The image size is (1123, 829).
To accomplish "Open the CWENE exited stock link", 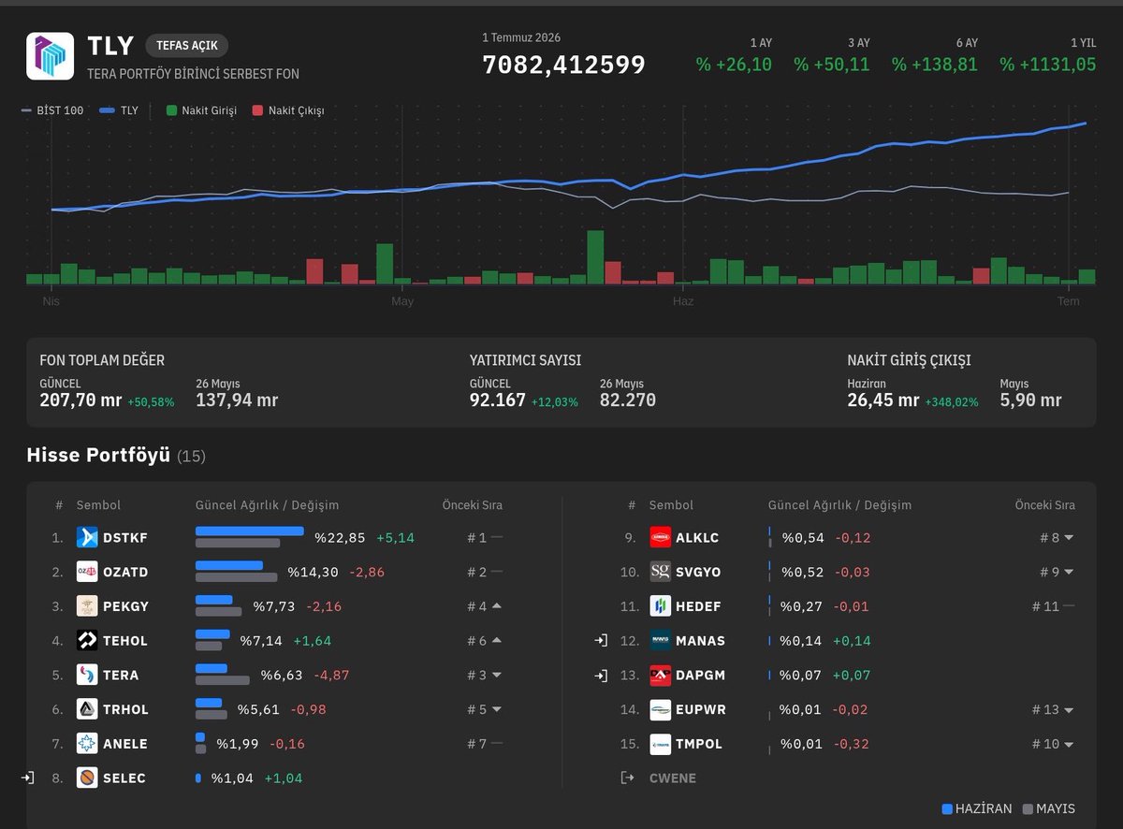I will [673, 778].
